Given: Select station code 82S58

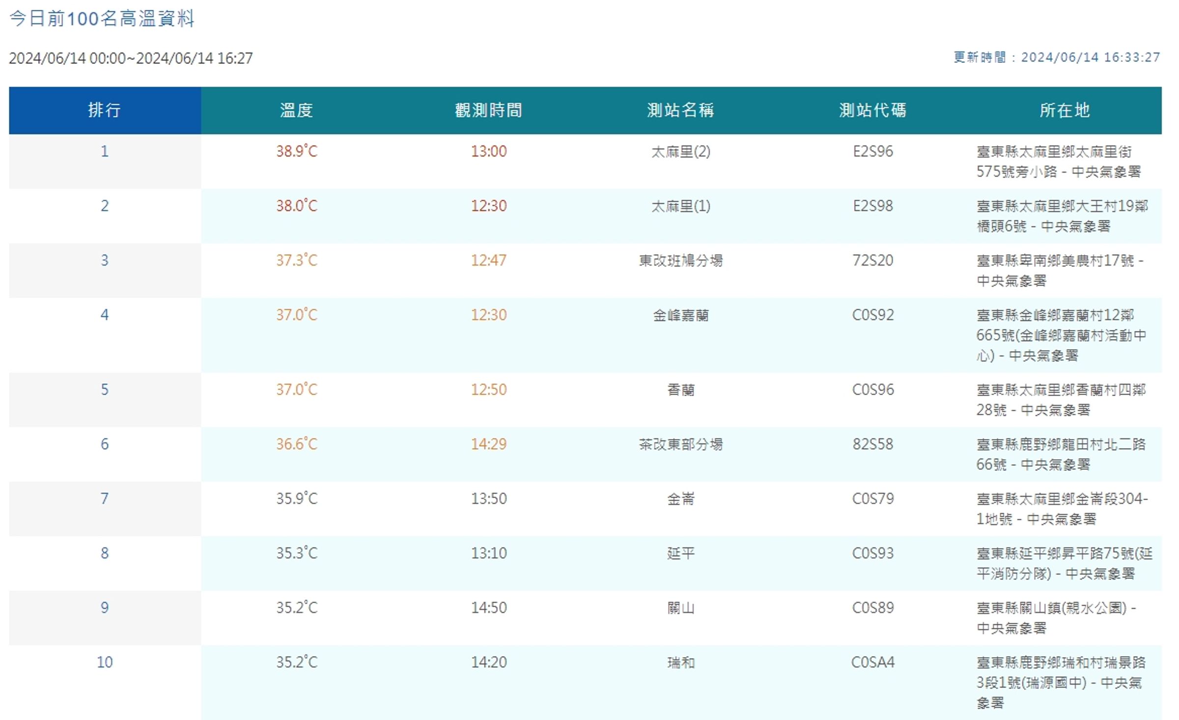Looking at the screenshot, I should (x=873, y=444).
